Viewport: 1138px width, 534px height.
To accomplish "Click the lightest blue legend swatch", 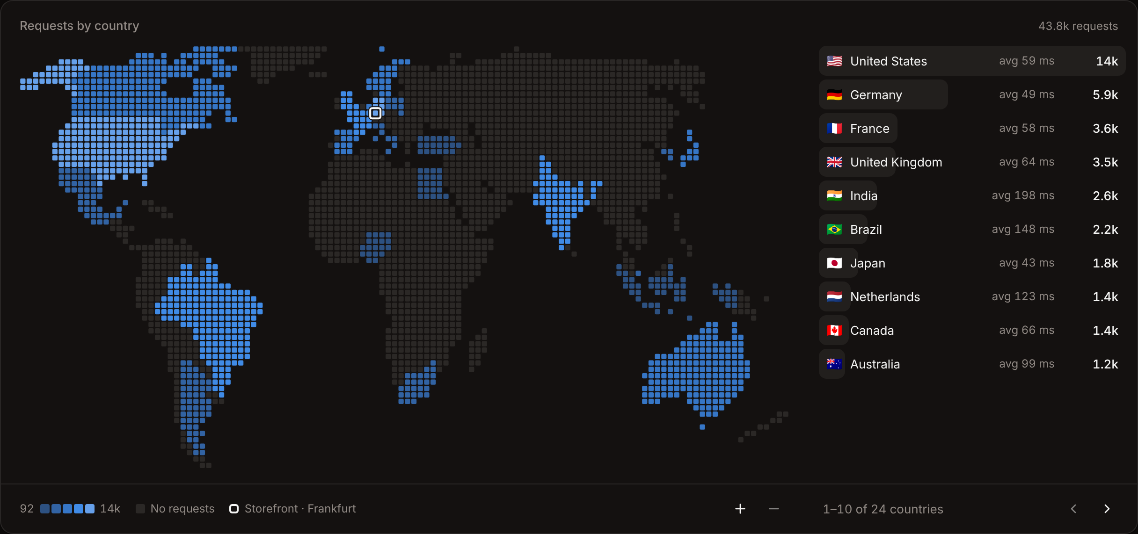I will tap(90, 509).
